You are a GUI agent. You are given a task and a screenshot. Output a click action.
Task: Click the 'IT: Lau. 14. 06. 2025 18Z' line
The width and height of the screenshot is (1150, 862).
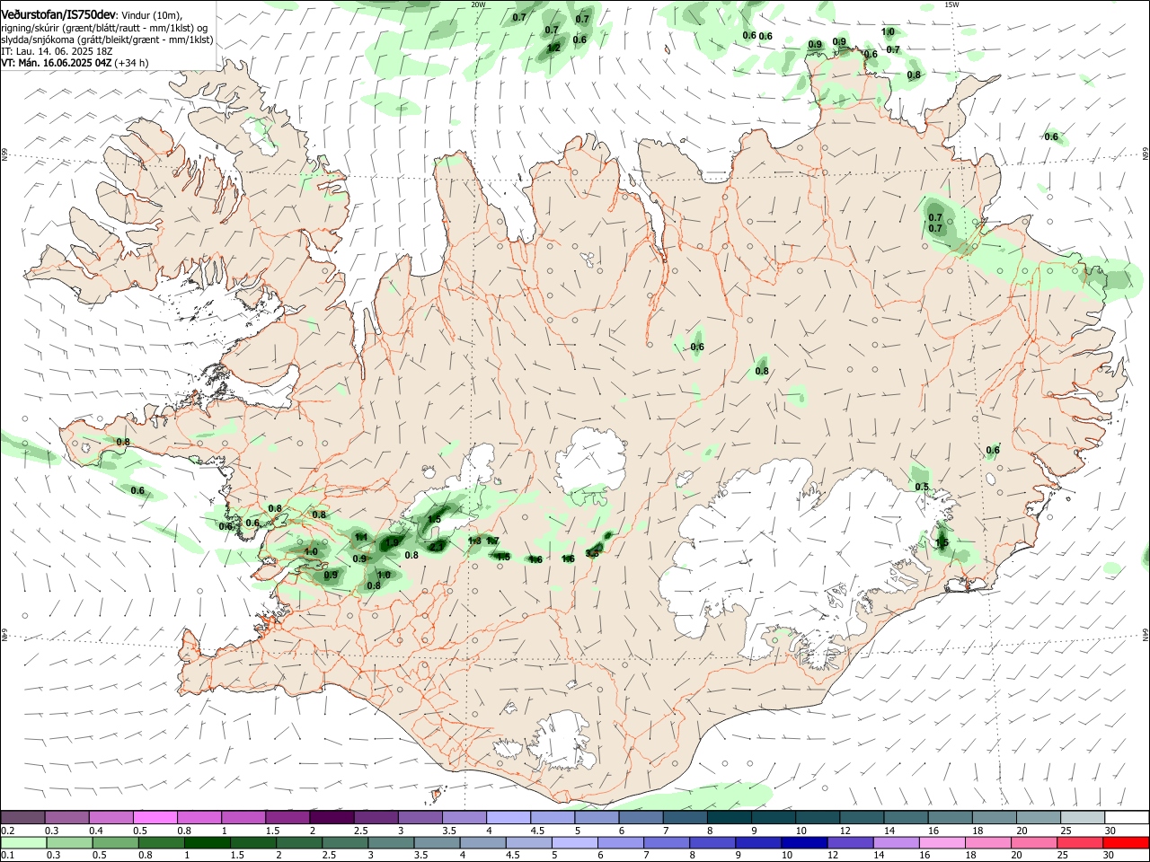click(x=57, y=51)
